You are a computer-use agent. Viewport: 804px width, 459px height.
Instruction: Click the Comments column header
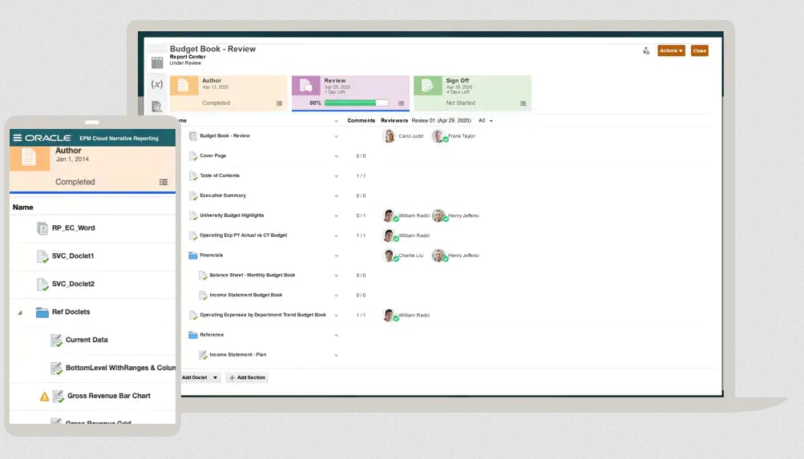click(361, 121)
